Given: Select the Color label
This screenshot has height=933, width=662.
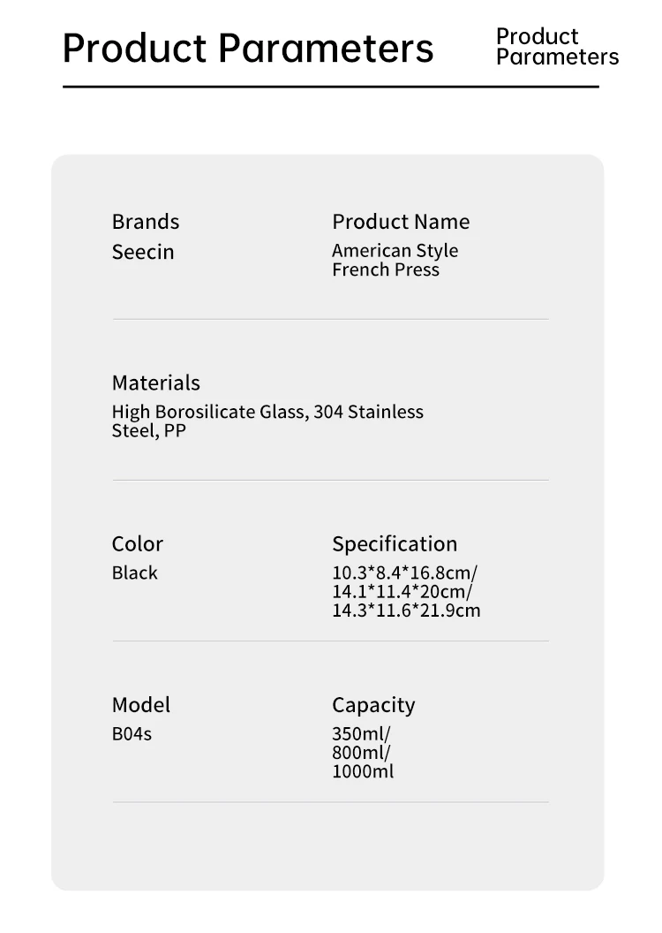Looking at the screenshot, I should tap(138, 543).
